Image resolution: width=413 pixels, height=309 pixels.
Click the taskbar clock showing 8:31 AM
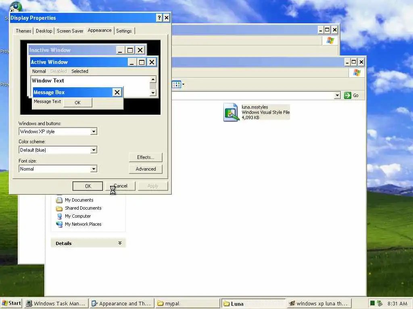(397, 303)
